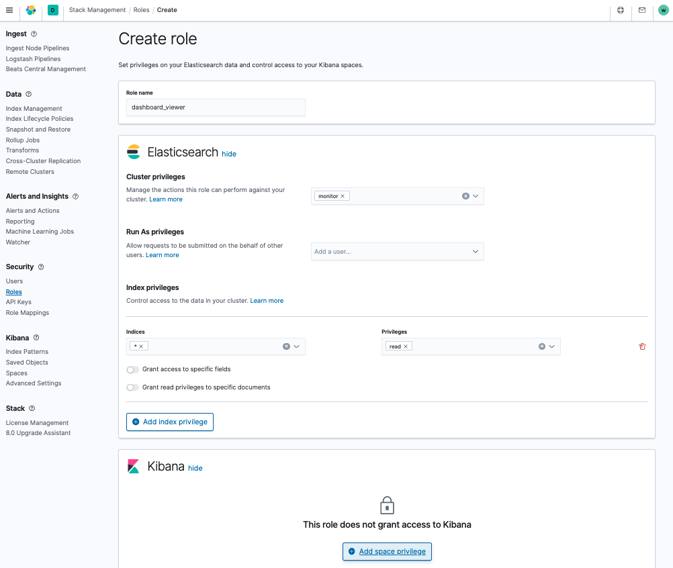Viewport: 673px width, 568px height.
Task: Hide the Kibana section
Action: (x=195, y=468)
